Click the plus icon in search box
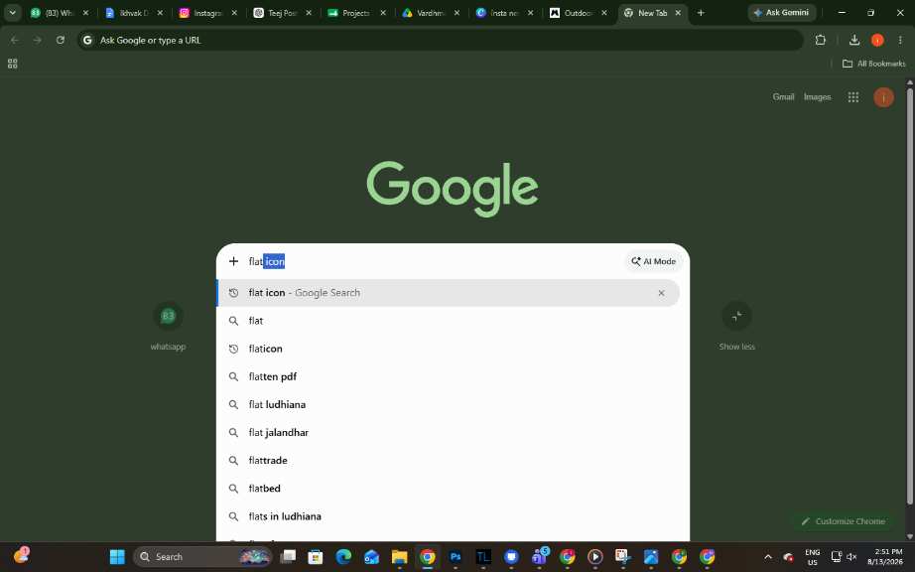Screen dimensions: 915x572 coord(233,261)
